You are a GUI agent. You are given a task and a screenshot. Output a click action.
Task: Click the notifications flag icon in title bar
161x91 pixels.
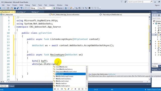coord(122,2)
